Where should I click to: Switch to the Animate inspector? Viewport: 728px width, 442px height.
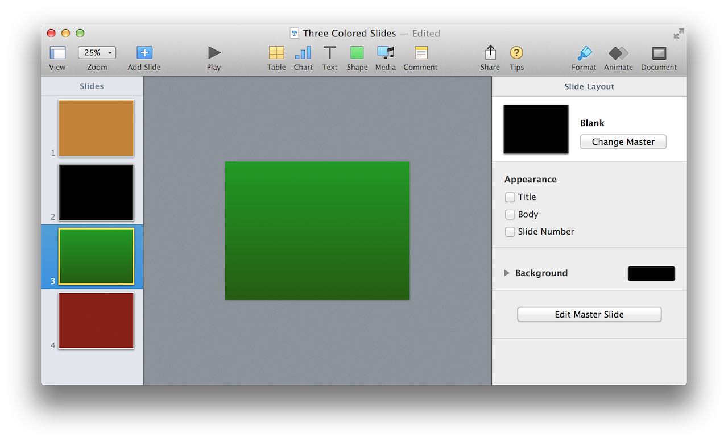(x=618, y=53)
